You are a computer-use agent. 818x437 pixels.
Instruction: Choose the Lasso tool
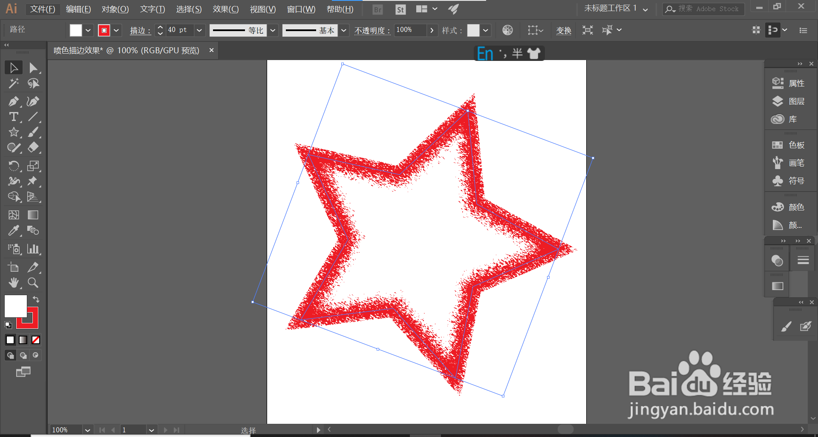(x=33, y=83)
